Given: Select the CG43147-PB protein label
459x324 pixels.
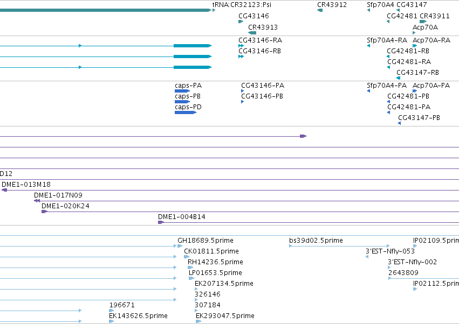Looking at the screenshot, I should [419, 118].
